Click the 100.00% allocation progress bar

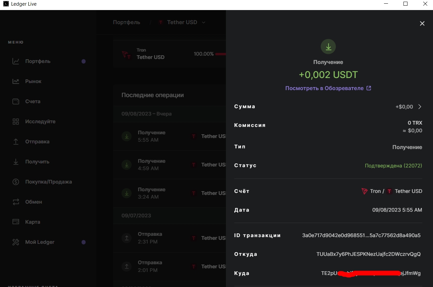tap(221, 54)
